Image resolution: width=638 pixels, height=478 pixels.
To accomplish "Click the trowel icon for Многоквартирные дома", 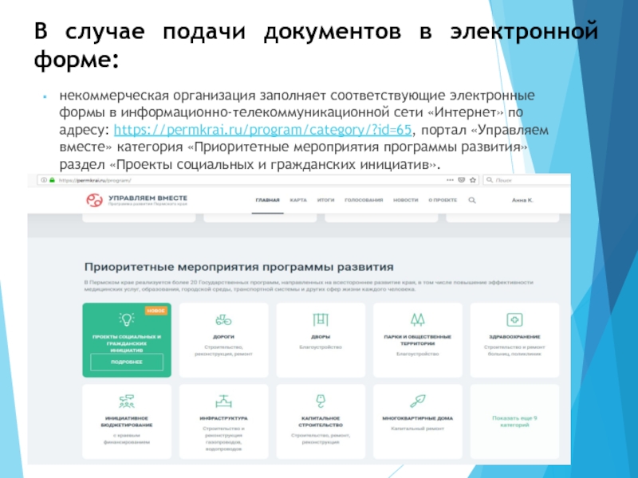I will pos(417,400).
